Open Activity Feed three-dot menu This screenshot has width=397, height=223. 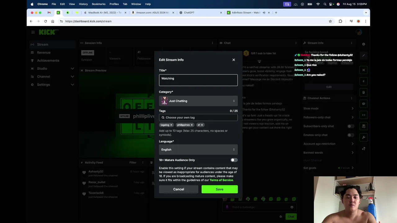point(143,163)
